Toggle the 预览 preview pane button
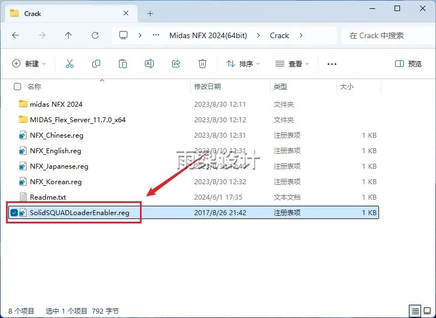Viewport: 436px width, 318px height. click(x=408, y=64)
